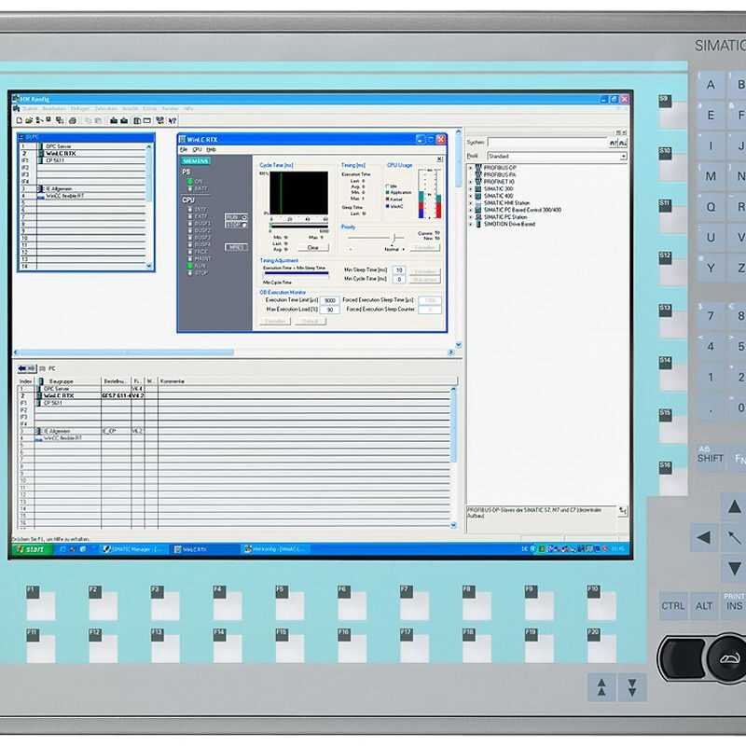The height and width of the screenshot is (746, 746).
Task: Expand the SIMATIC HMI Station catalog node
Action: [x=470, y=203]
